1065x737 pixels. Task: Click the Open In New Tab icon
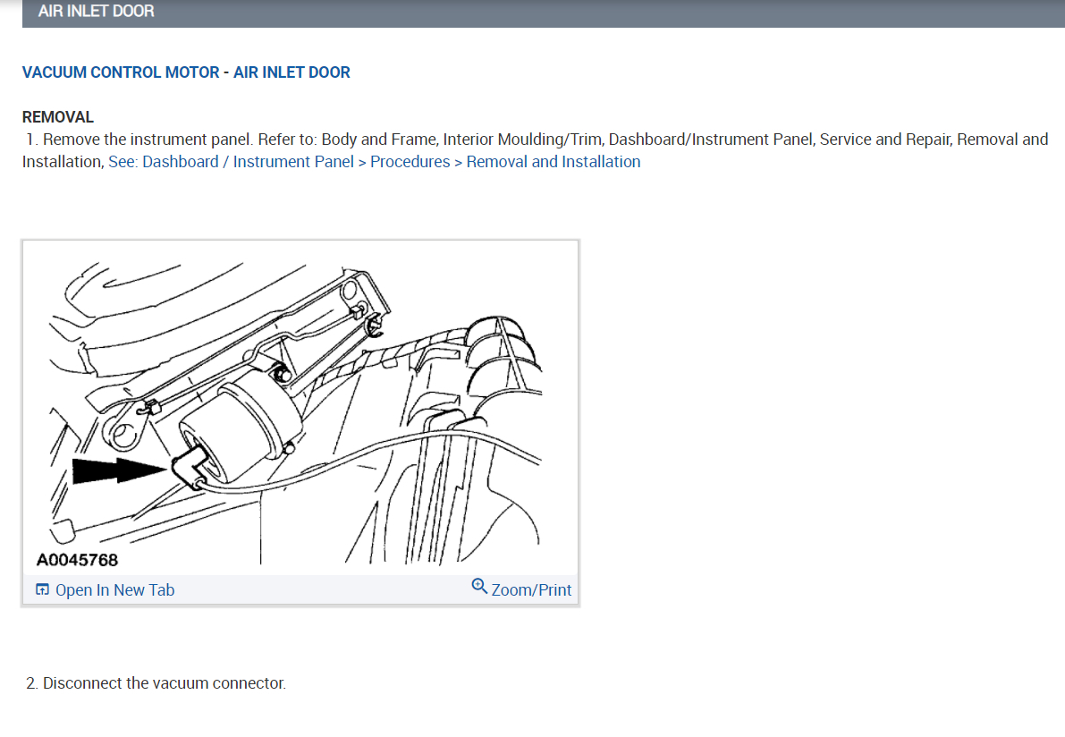tap(42, 589)
